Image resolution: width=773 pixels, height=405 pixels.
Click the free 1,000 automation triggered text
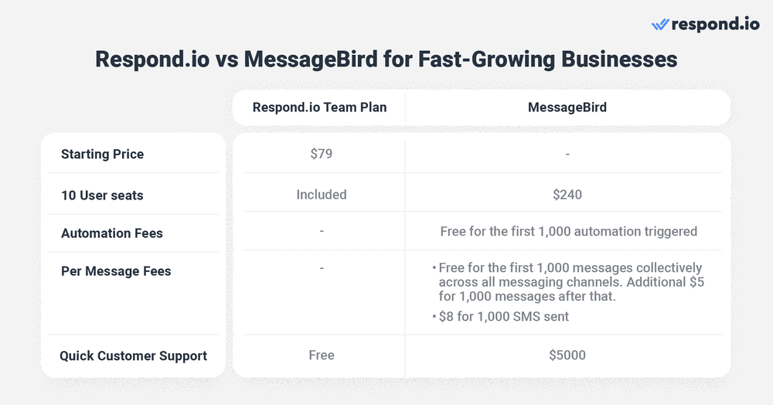(x=568, y=231)
